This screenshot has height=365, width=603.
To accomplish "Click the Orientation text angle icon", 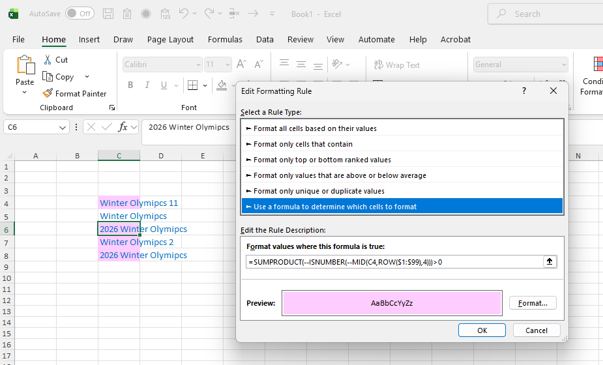I will pyautogui.click(x=337, y=64).
